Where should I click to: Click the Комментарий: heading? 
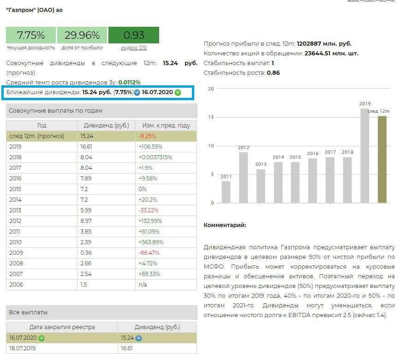[225, 225]
